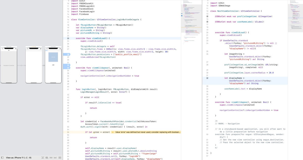The image size is (303, 160).
Task: Click the segue arrow from Navigation Controller
Action: point(21,65)
